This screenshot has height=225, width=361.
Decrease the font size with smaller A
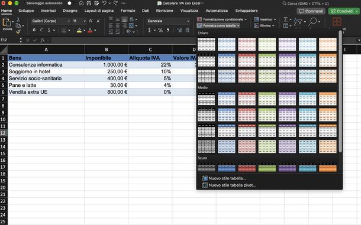98,21
